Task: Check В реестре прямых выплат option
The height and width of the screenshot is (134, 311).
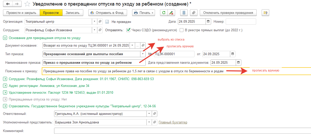Action: [x=182, y=30]
